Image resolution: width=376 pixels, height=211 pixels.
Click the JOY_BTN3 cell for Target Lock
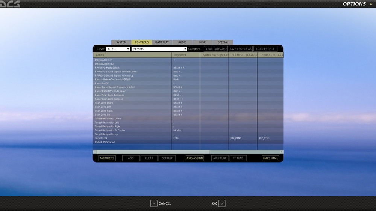click(x=243, y=138)
